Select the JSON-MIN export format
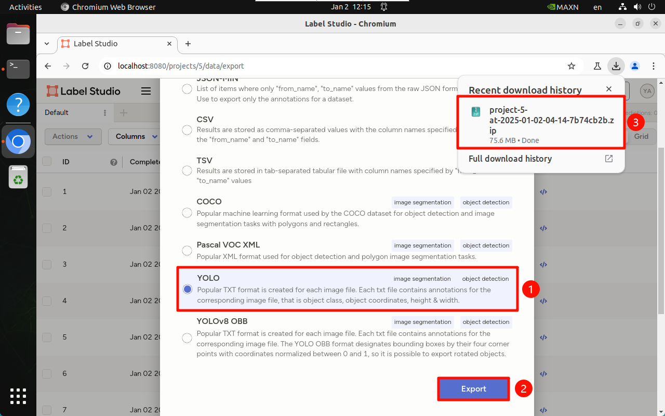 pyautogui.click(x=187, y=89)
